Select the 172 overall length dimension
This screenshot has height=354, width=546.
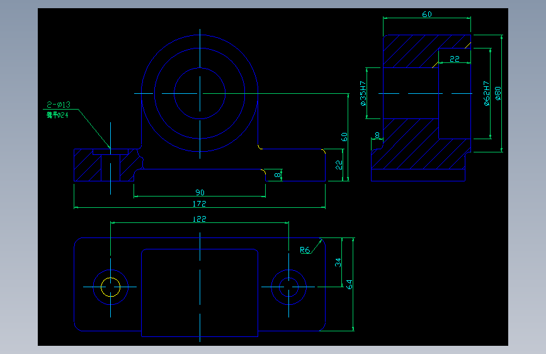pos(200,203)
